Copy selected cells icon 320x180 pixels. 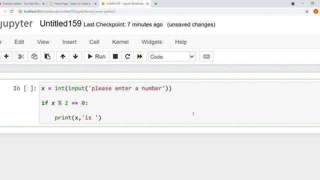(34, 56)
